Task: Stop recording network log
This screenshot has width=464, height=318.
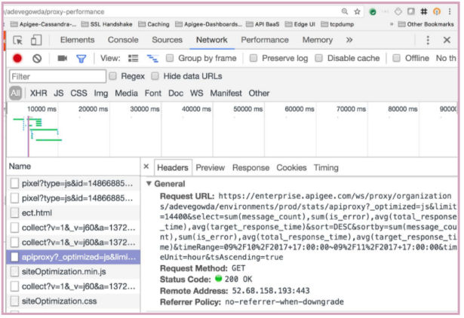Action: (x=17, y=58)
